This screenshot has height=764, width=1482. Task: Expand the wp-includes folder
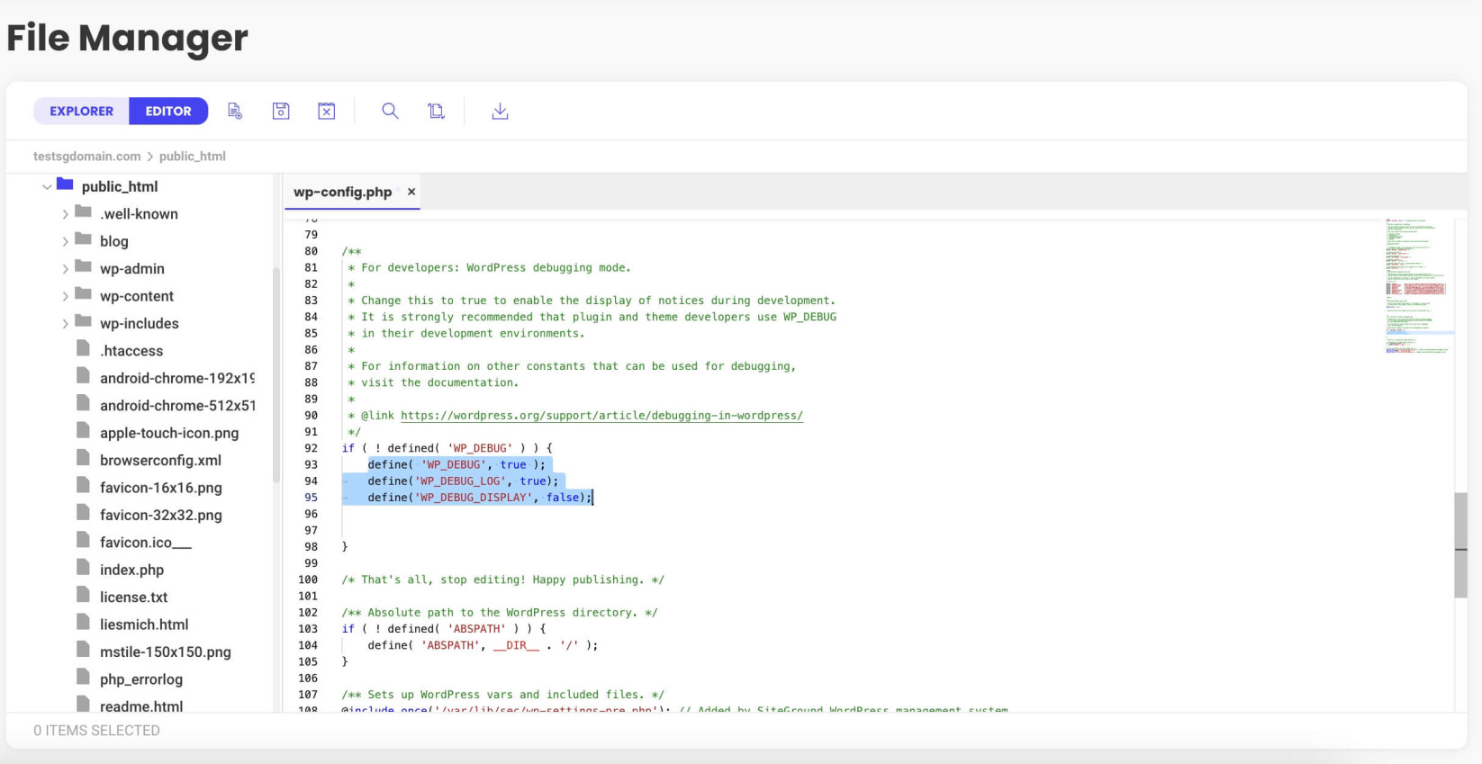click(x=65, y=324)
